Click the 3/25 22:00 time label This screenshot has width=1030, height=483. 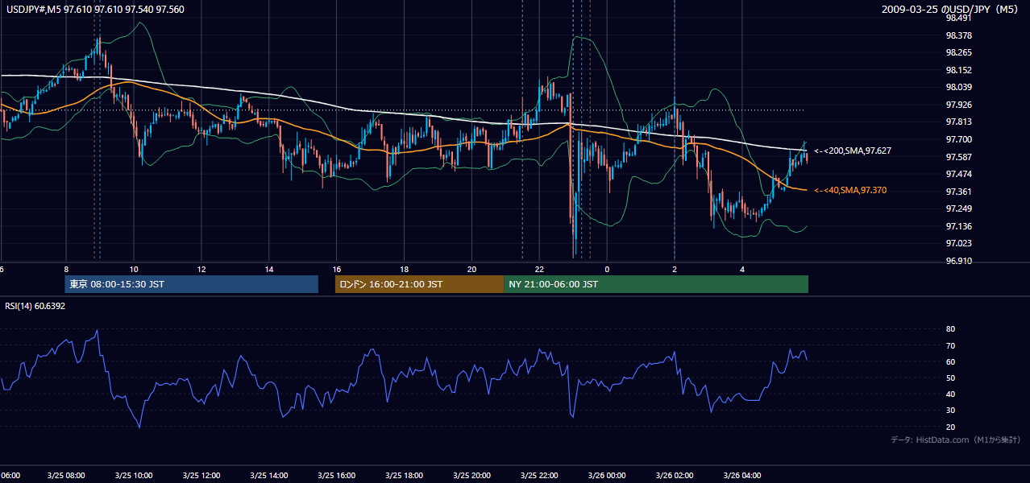click(x=540, y=476)
